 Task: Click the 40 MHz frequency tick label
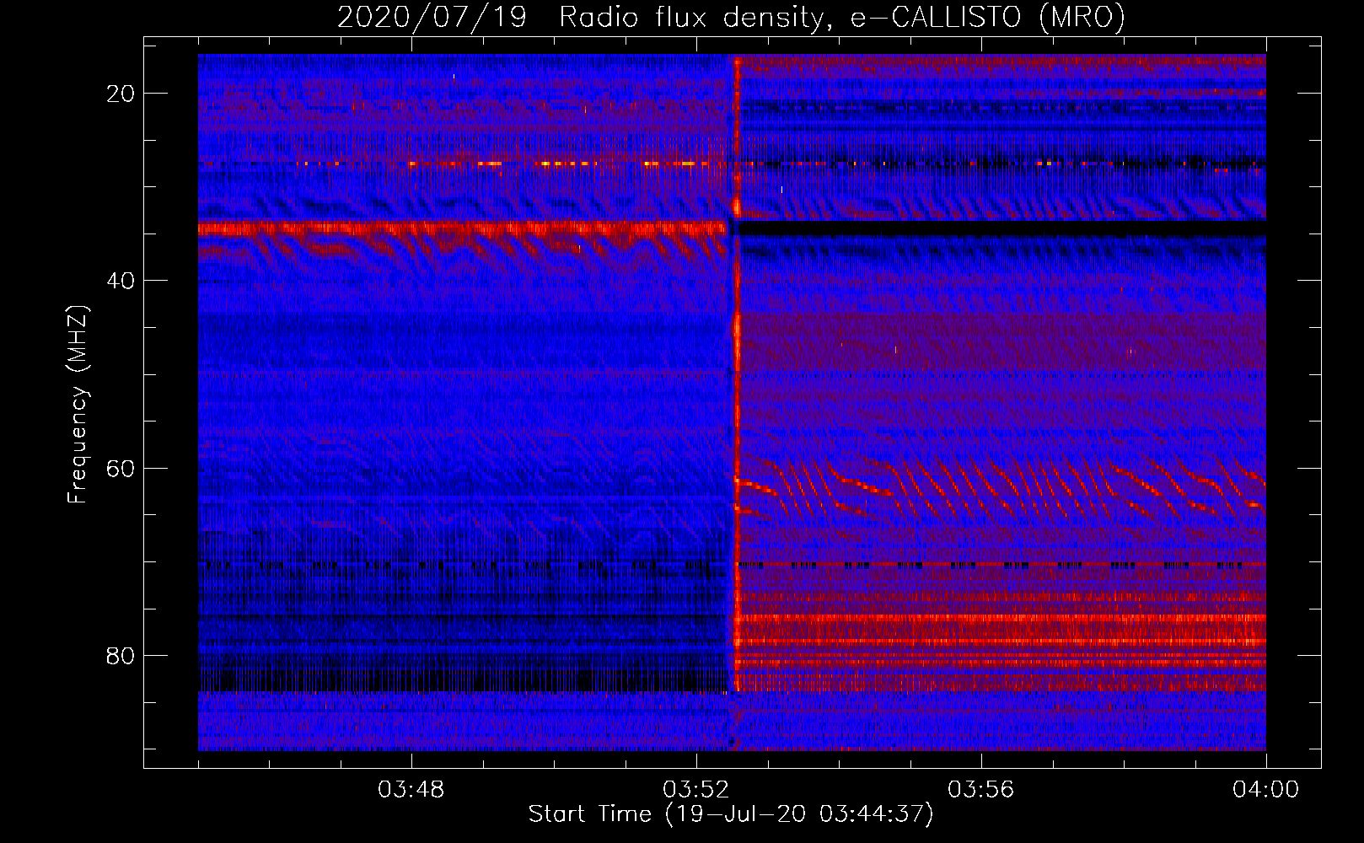[121, 281]
